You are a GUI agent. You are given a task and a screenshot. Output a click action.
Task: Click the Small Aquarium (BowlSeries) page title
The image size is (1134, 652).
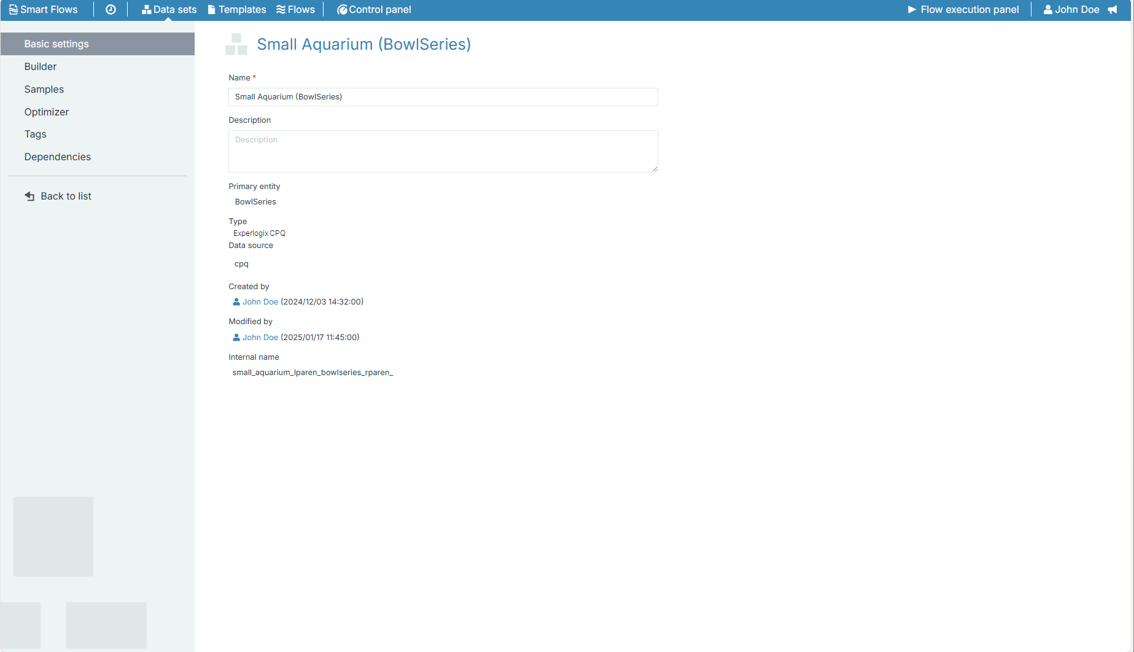click(x=363, y=44)
